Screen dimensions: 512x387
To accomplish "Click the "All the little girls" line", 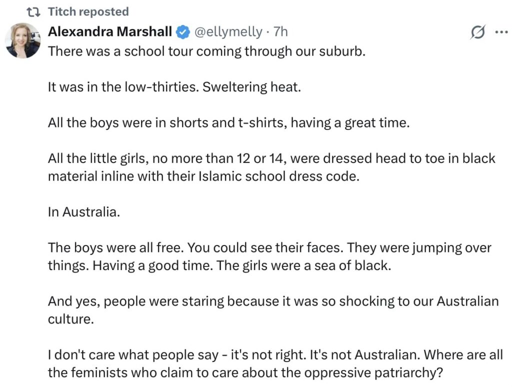I will 271,159.
